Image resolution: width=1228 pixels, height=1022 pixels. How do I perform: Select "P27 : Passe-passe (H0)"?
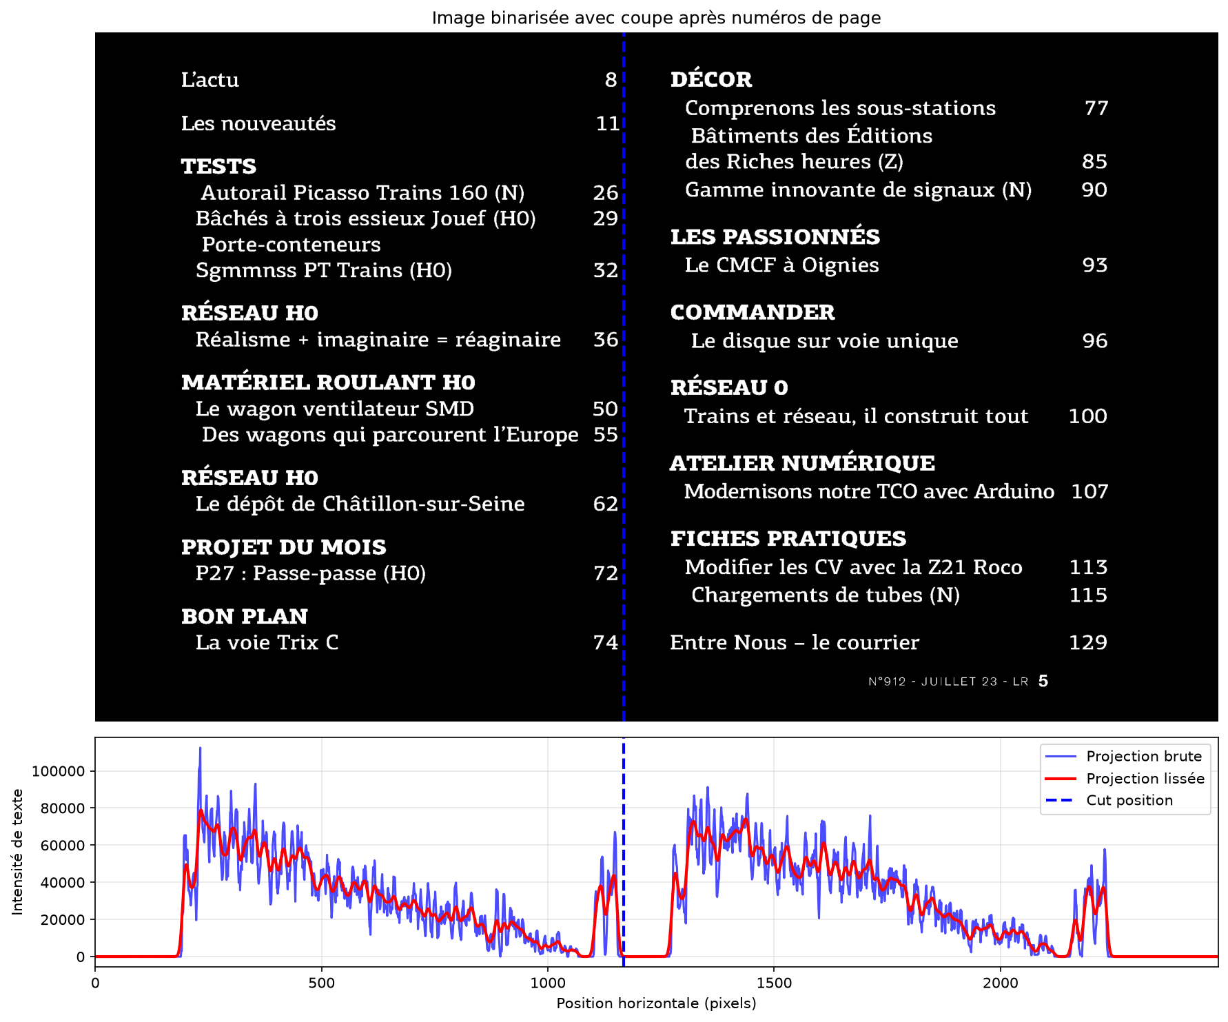tap(310, 573)
